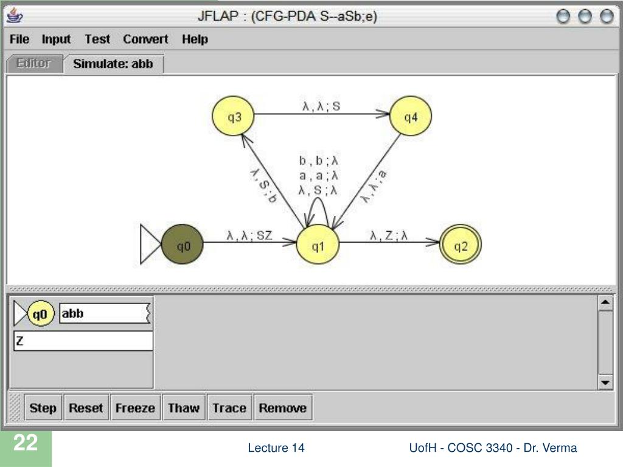623x467 pixels.
Task: Click the loop label λ, S; λ
Action: click(x=318, y=190)
